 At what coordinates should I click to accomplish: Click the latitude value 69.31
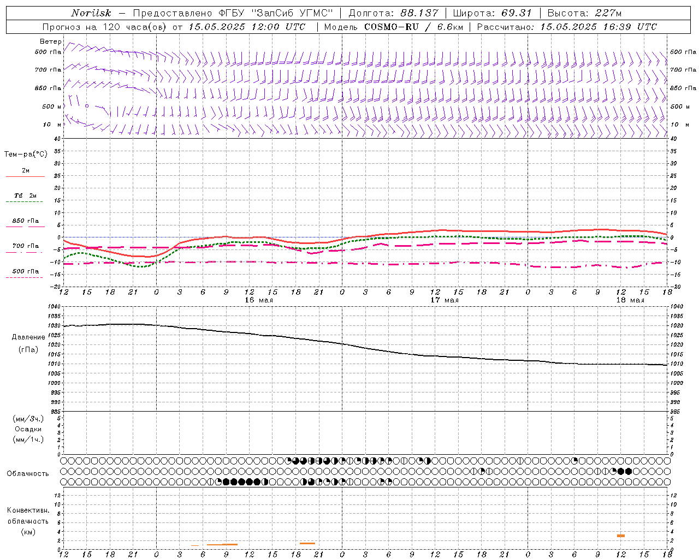517,13
